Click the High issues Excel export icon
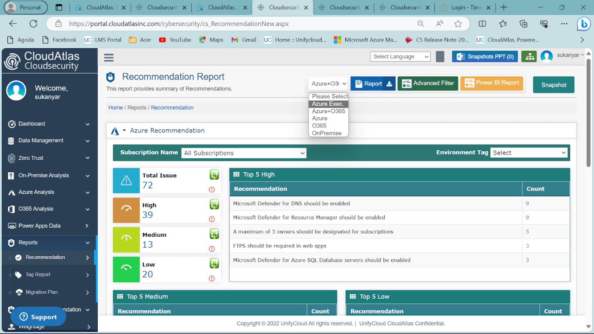The image size is (594, 334). tap(214, 204)
